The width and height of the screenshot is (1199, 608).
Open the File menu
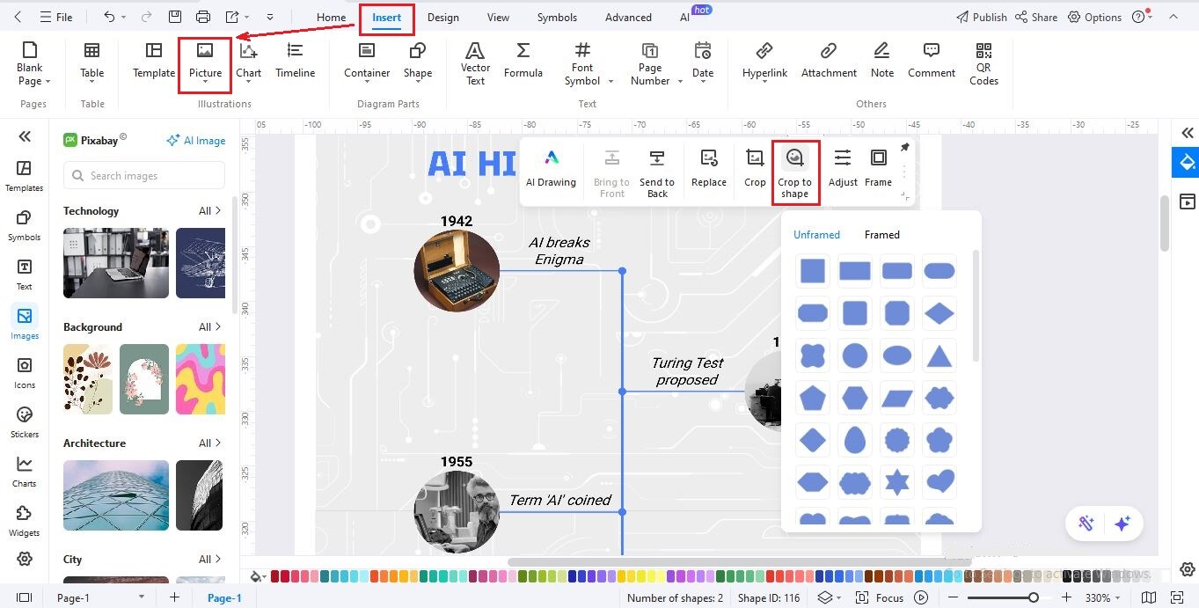(57, 17)
